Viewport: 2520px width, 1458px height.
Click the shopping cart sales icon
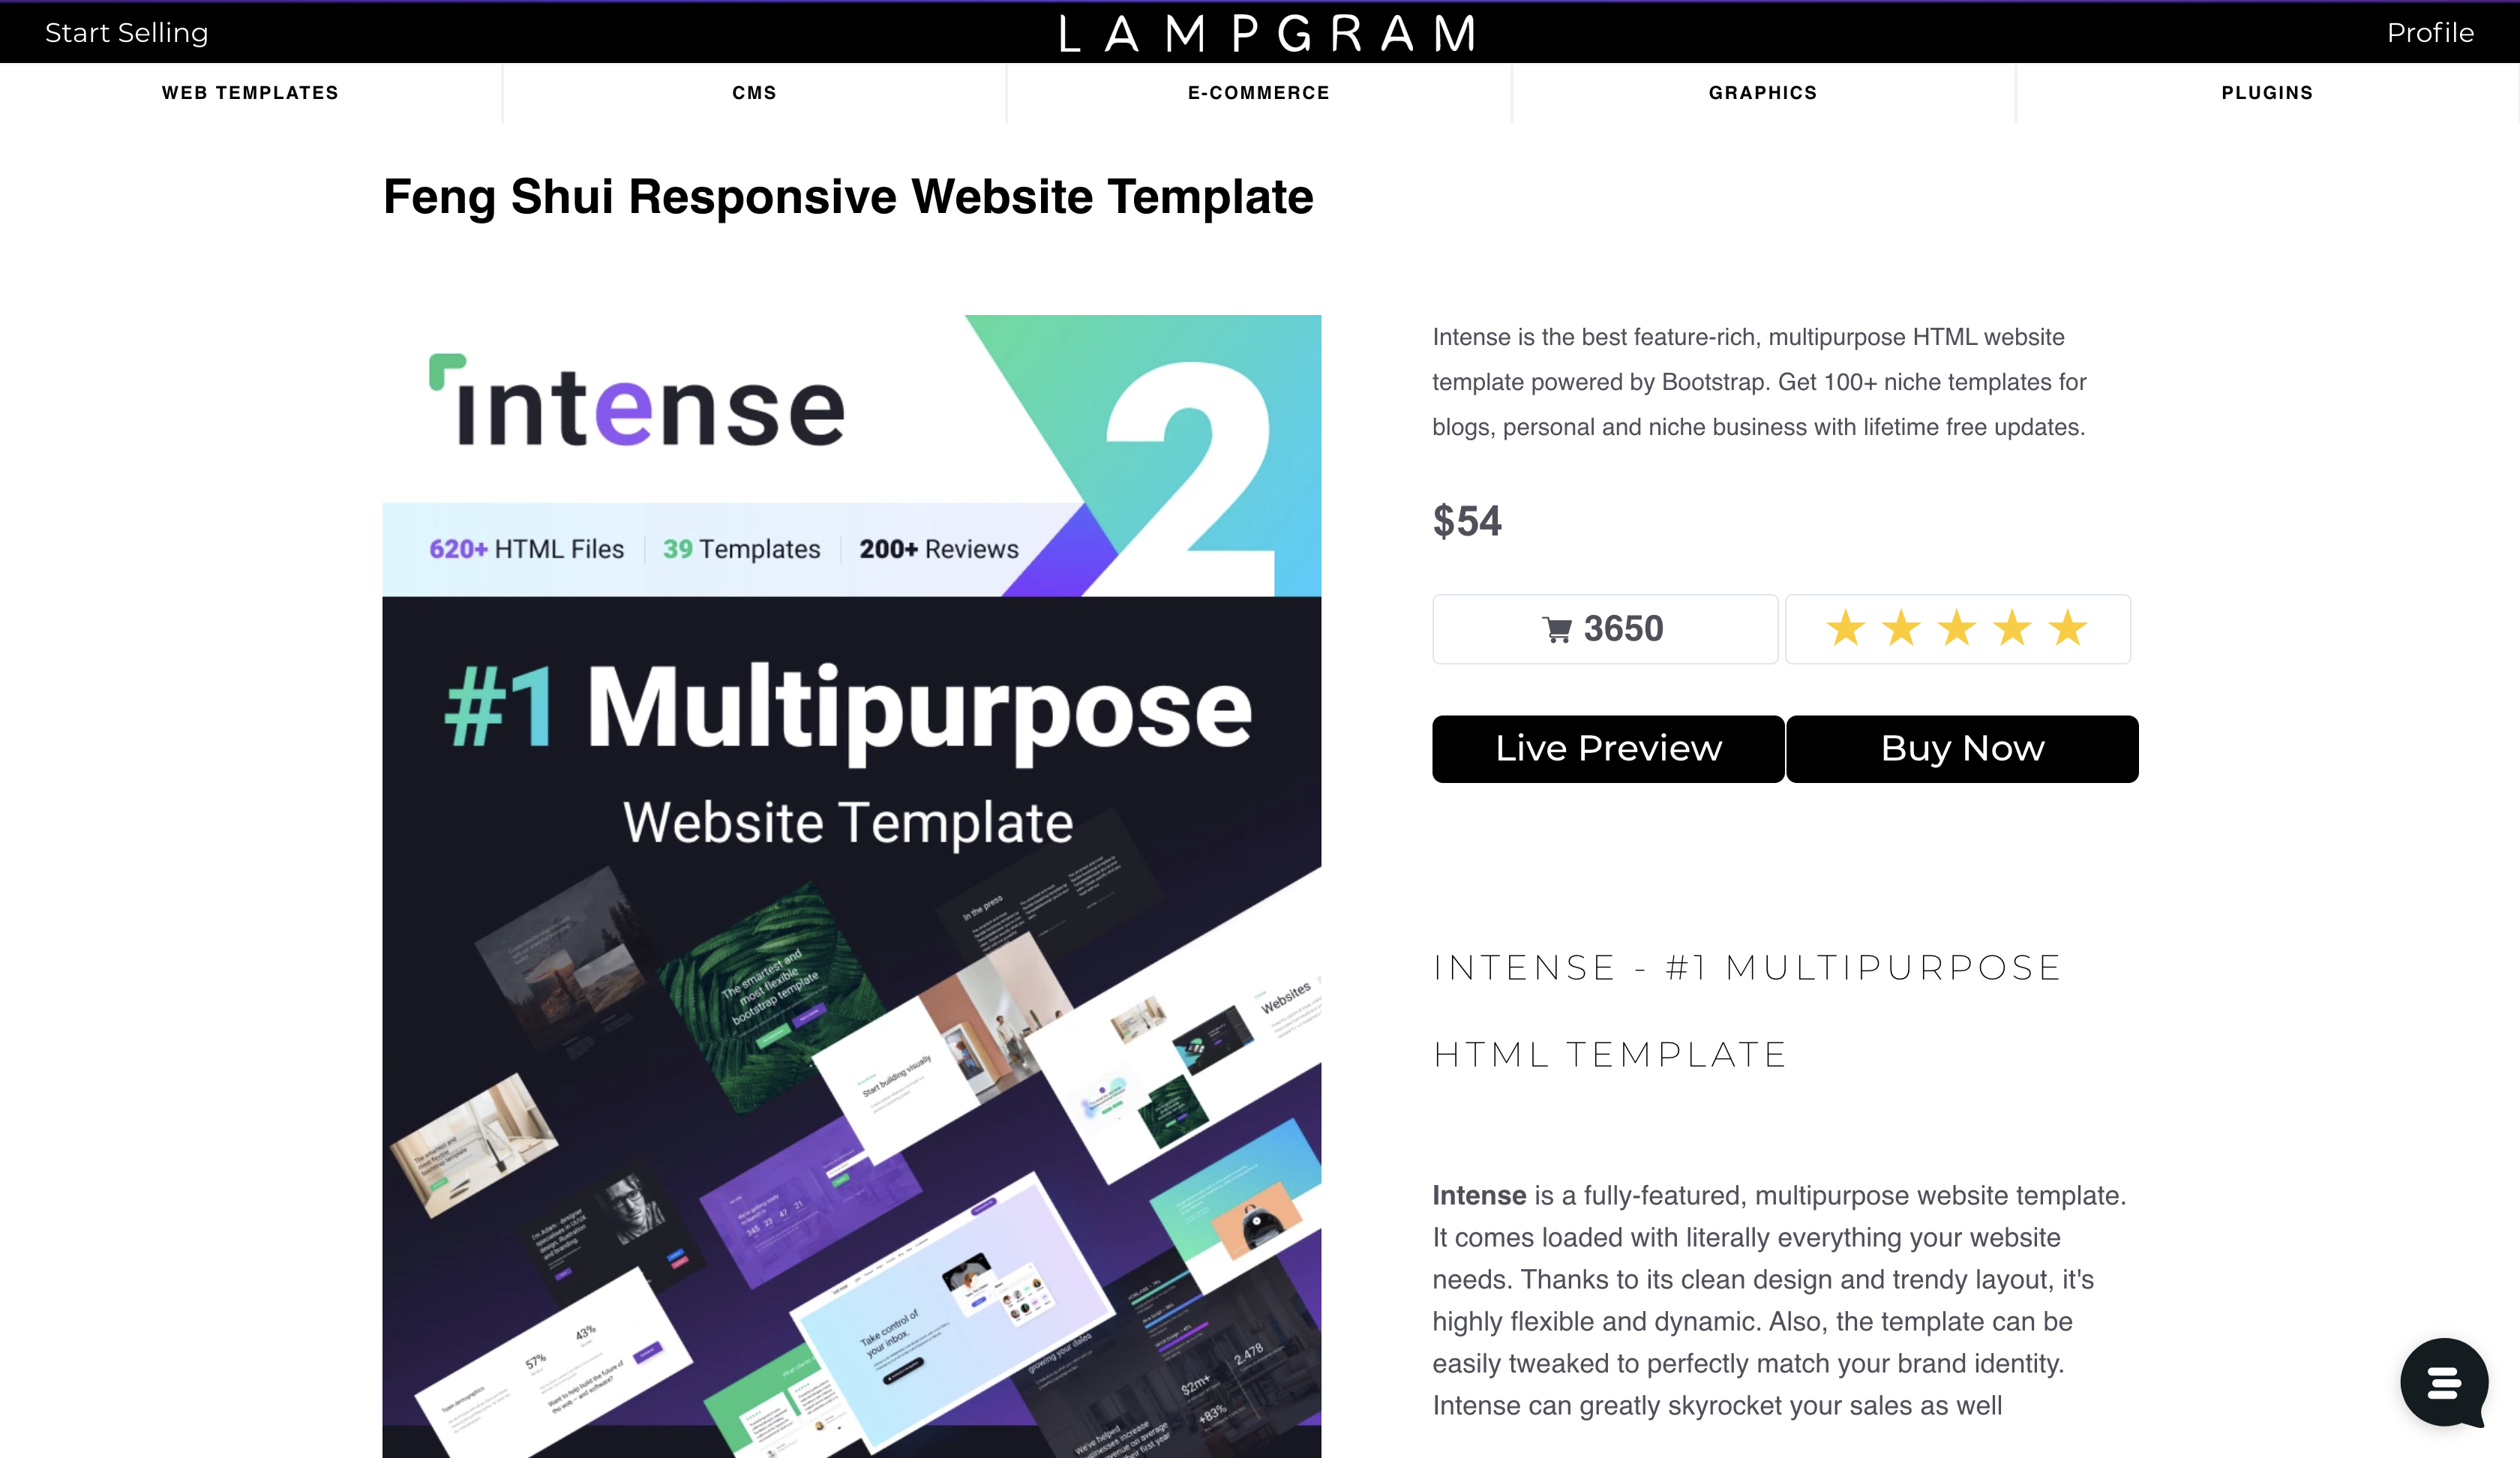pyautogui.click(x=1557, y=630)
